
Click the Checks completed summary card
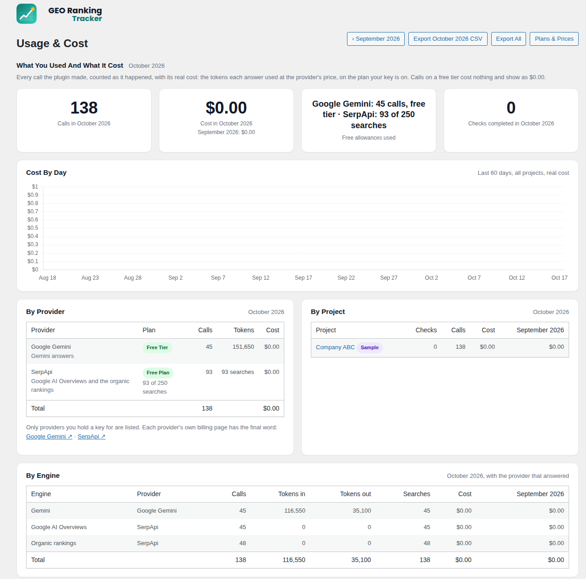coord(511,120)
